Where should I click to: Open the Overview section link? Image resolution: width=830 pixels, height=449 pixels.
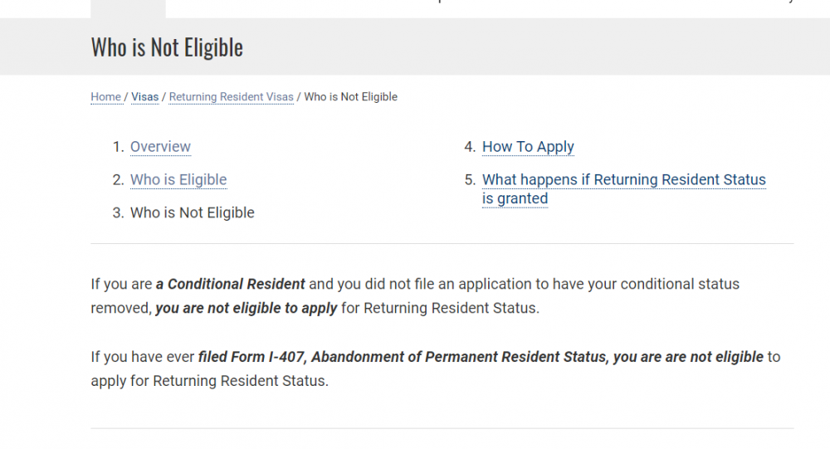160,147
